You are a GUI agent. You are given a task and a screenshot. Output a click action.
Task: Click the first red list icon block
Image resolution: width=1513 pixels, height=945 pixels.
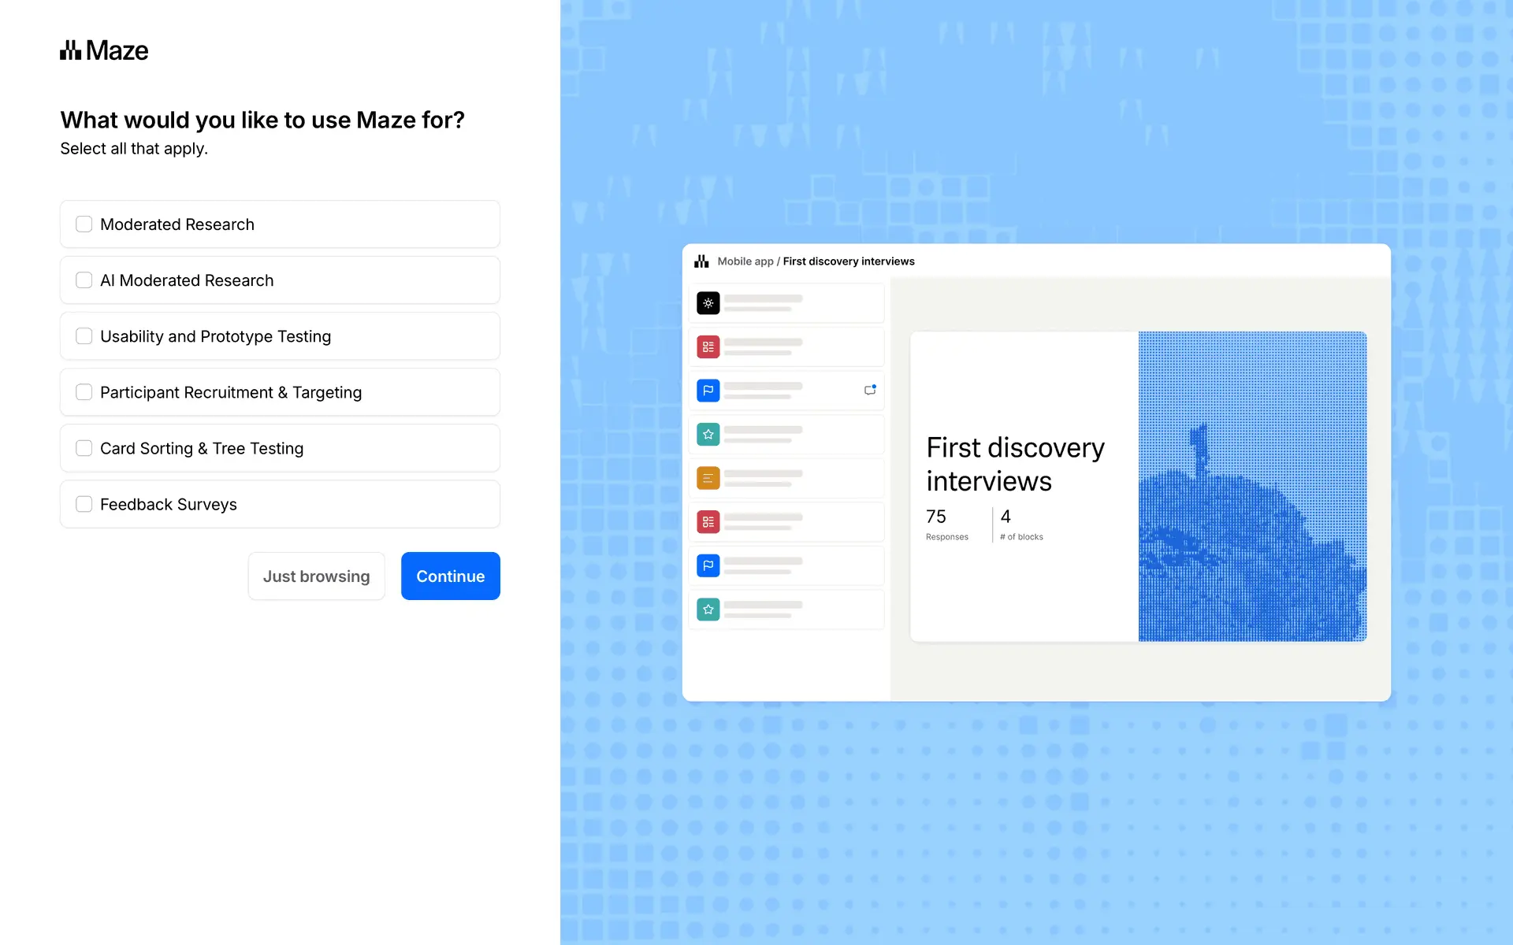(708, 346)
